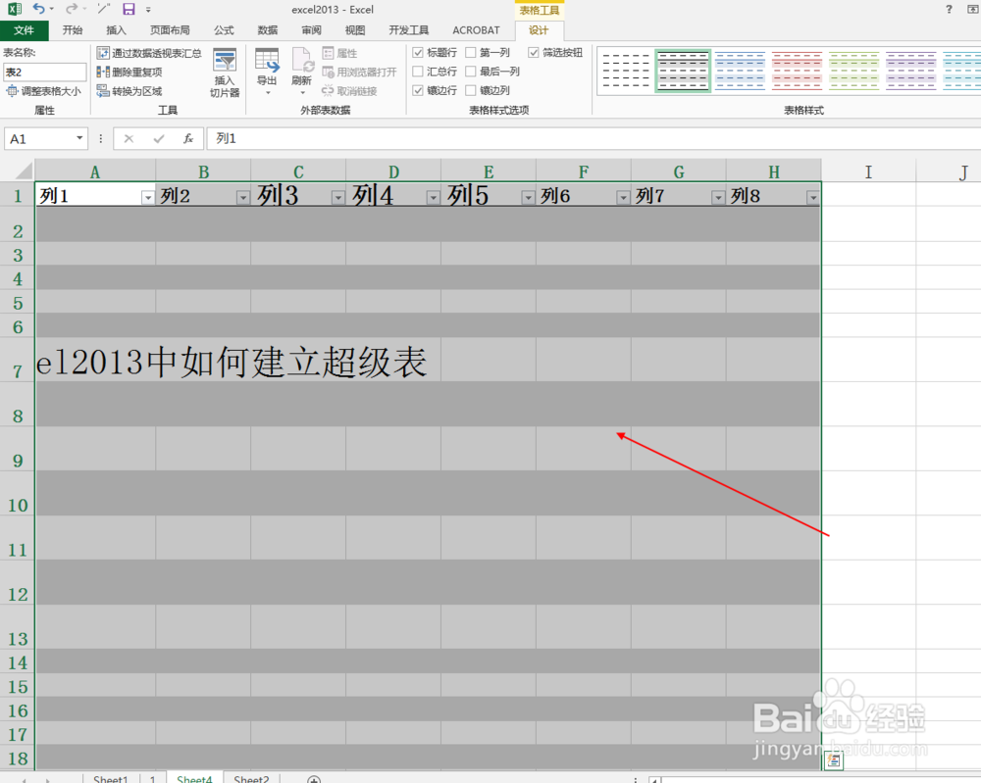Open the 列8 column filter dropdown
Image resolution: width=981 pixels, height=783 pixels.
[812, 197]
